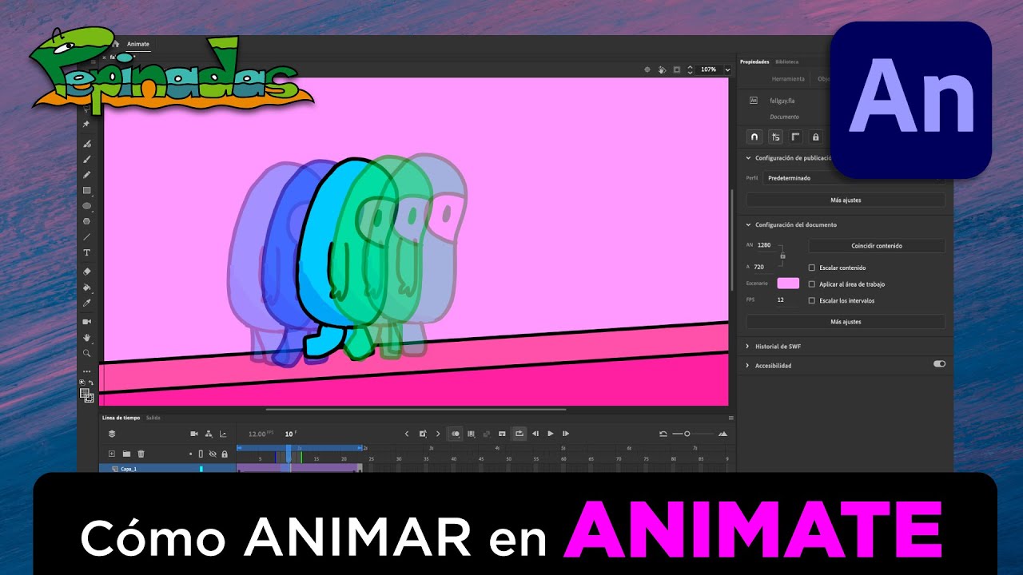This screenshot has height=575, width=1023.
Task: Click the timeline playhead at frame 10
Action: pyautogui.click(x=289, y=452)
